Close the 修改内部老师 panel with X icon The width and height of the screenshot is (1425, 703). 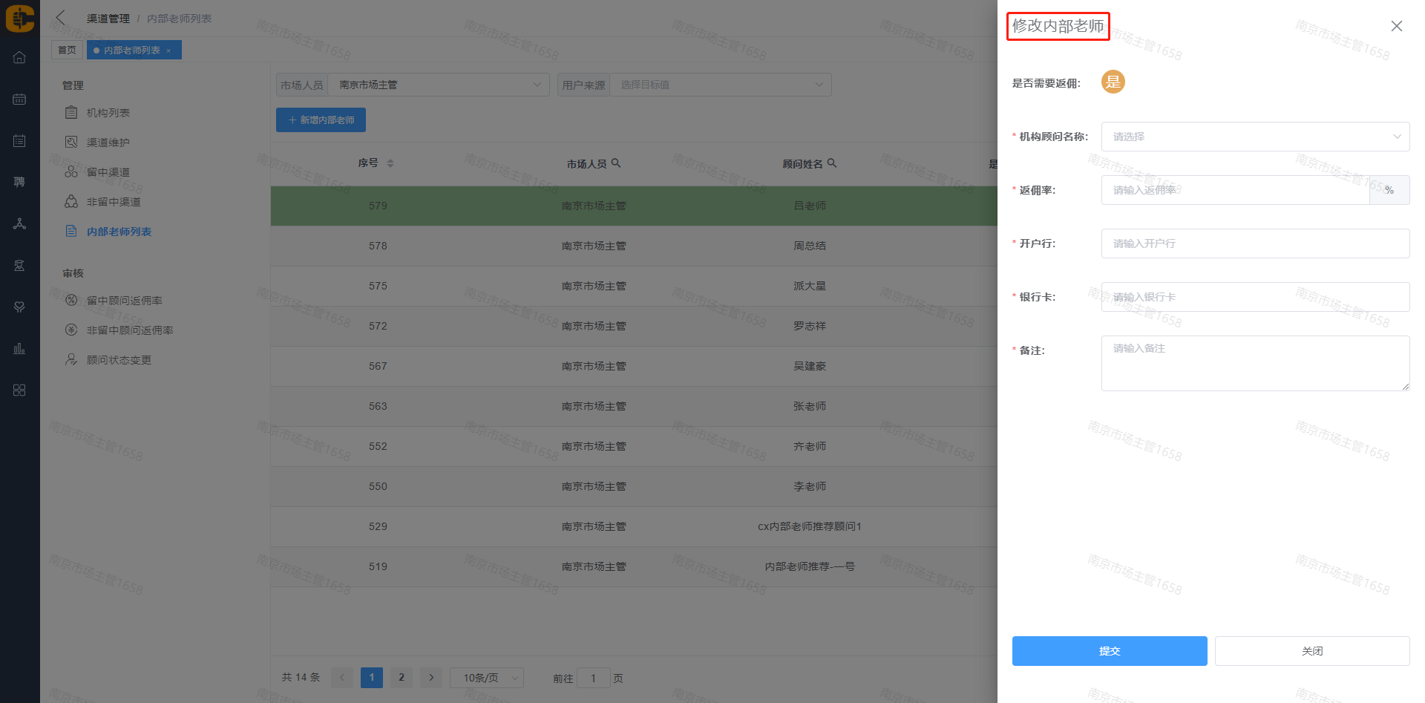[1396, 26]
